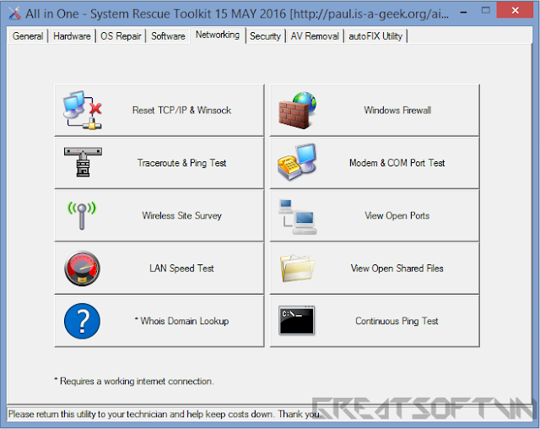Click the telephone Modem & COM Port icon
This screenshot has height=429, width=540.
[x=297, y=162]
